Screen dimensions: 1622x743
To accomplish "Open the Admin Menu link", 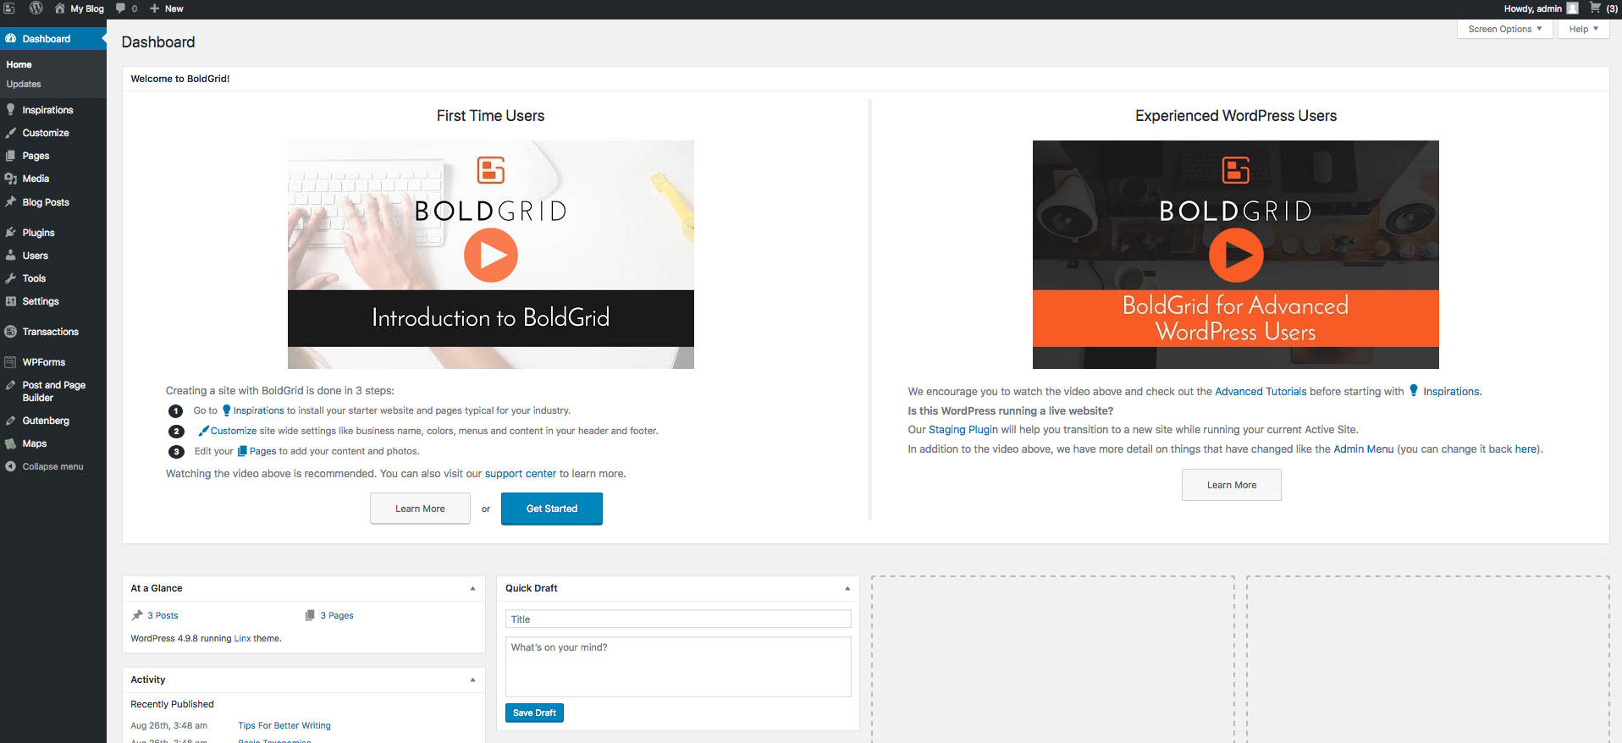I will (x=1363, y=449).
